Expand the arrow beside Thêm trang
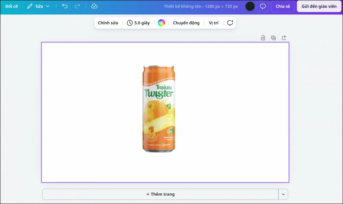 (x=283, y=194)
